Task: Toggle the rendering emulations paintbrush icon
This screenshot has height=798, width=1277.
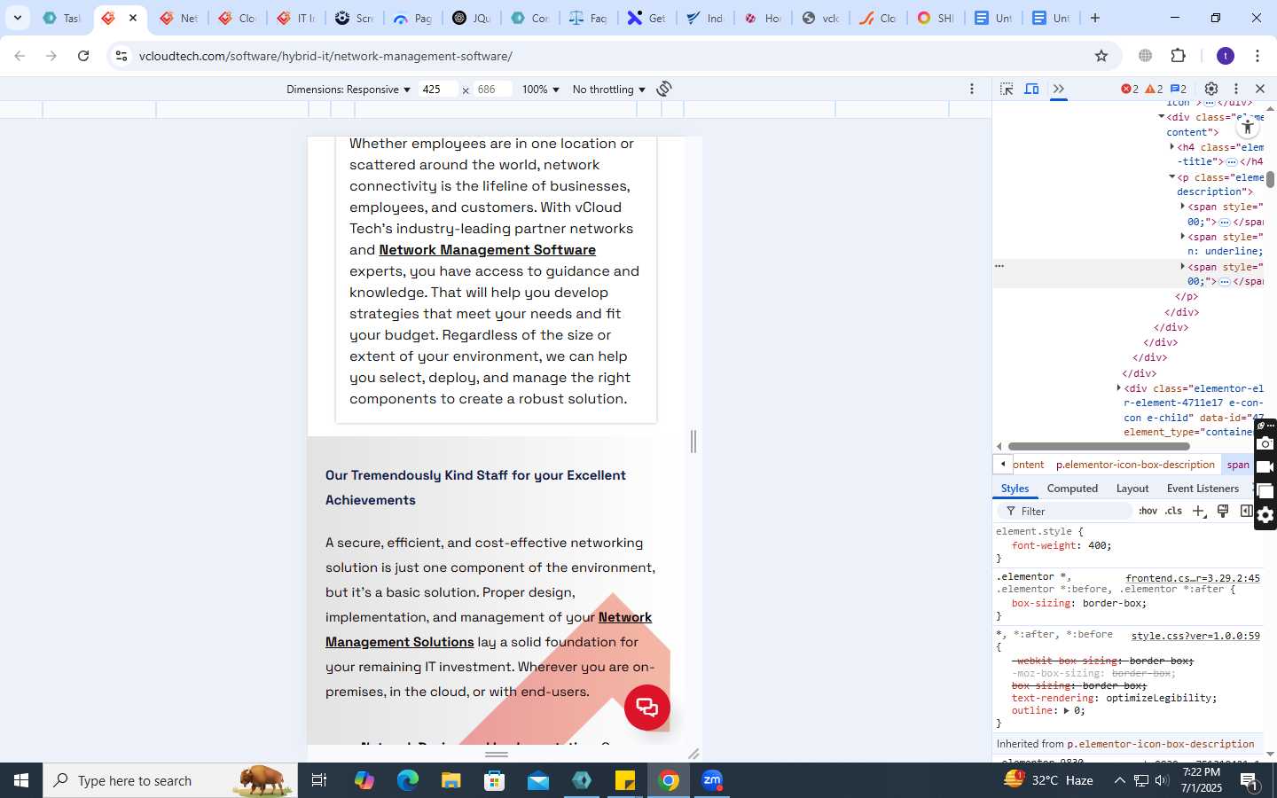Action: [1223, 511]
